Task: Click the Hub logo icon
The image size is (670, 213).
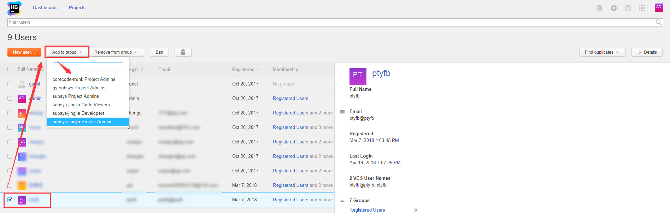Action: (x=14, y=8)
